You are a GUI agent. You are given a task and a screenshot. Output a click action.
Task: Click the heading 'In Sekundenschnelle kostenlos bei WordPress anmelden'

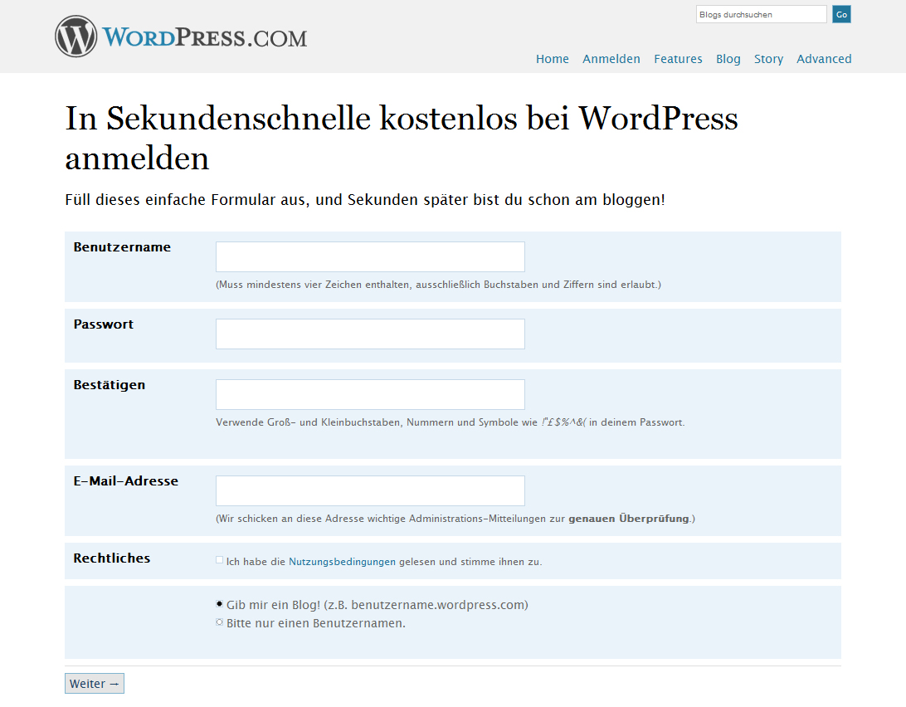pos(402,138)
